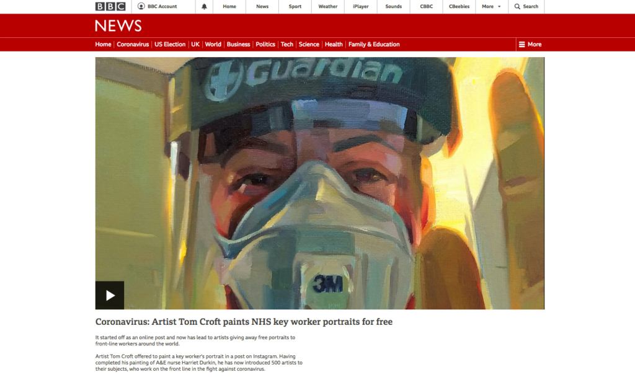The width and height of the screenshot is (635, 377).
Task: Play the Tom Croft portrait video
Action: click(110, 295)
